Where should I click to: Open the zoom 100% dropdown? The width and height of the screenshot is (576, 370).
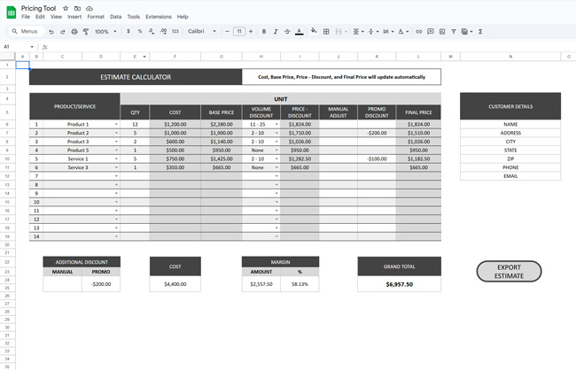point(105,32)
